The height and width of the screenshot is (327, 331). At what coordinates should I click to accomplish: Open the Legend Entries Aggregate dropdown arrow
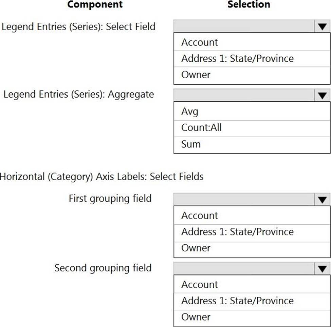click(x=322, y=96)
